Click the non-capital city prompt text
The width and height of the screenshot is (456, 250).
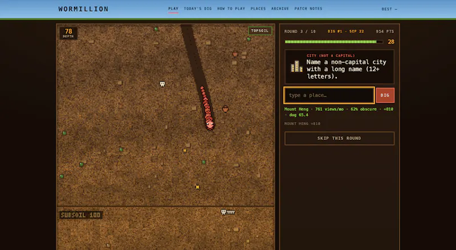347,69
